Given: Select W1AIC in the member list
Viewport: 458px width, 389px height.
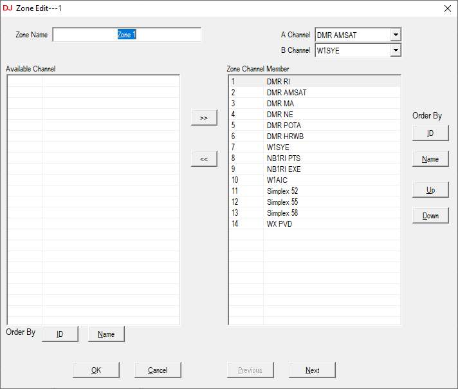Looking at the screenshot, I should pyautogui.click(x=277, y=180).
